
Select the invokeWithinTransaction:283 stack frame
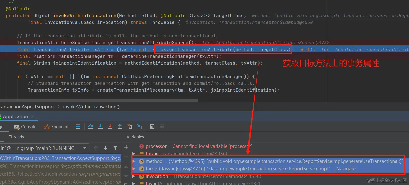60,158
